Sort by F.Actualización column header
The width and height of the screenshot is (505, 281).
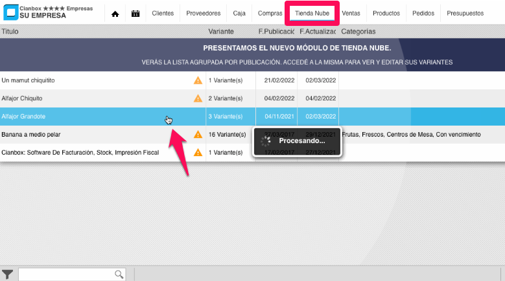point(318,32)
